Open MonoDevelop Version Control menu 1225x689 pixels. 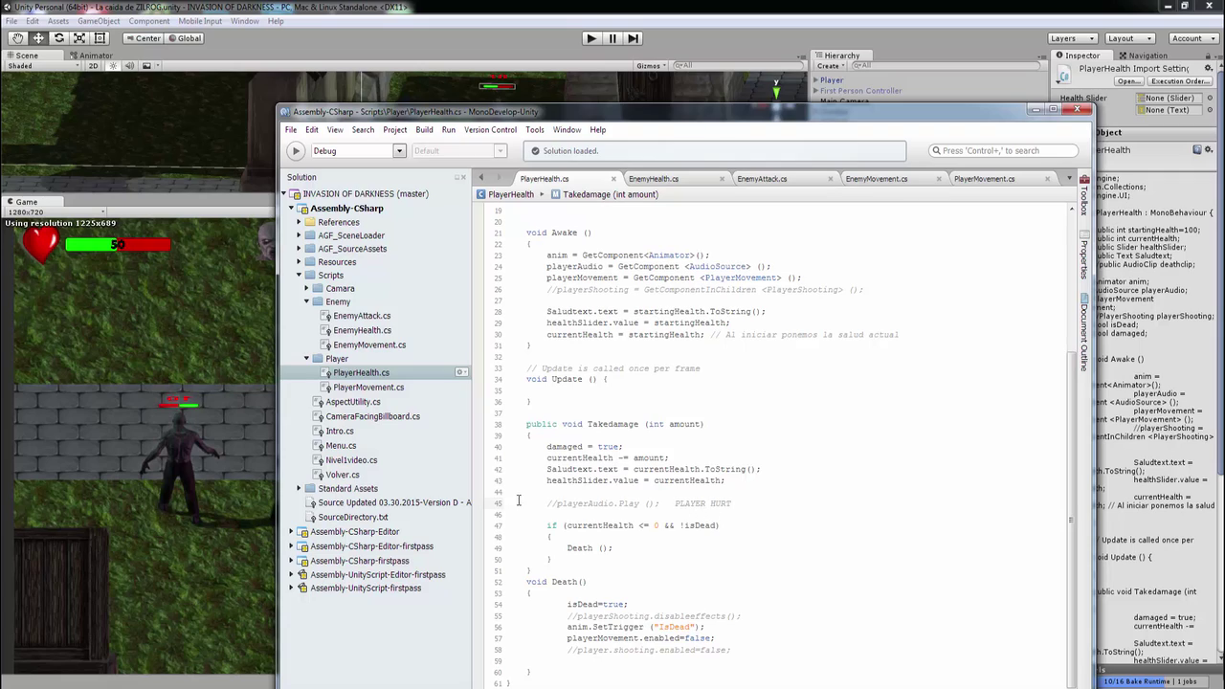(490, 130)
